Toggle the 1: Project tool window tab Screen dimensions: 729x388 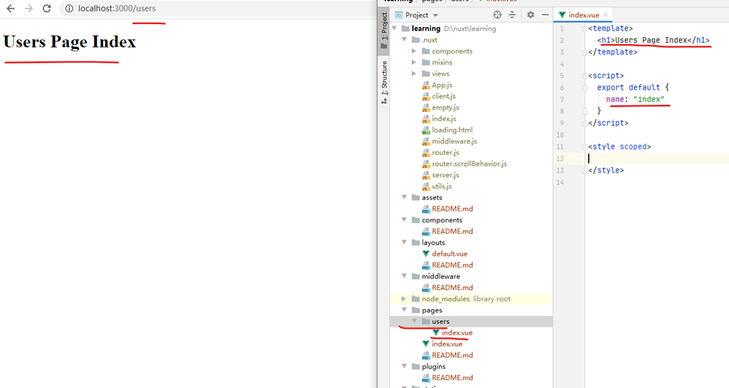coord(384,30)
